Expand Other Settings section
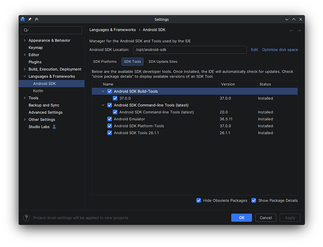Viewport: 323px width, 247px height. point(25,120)
